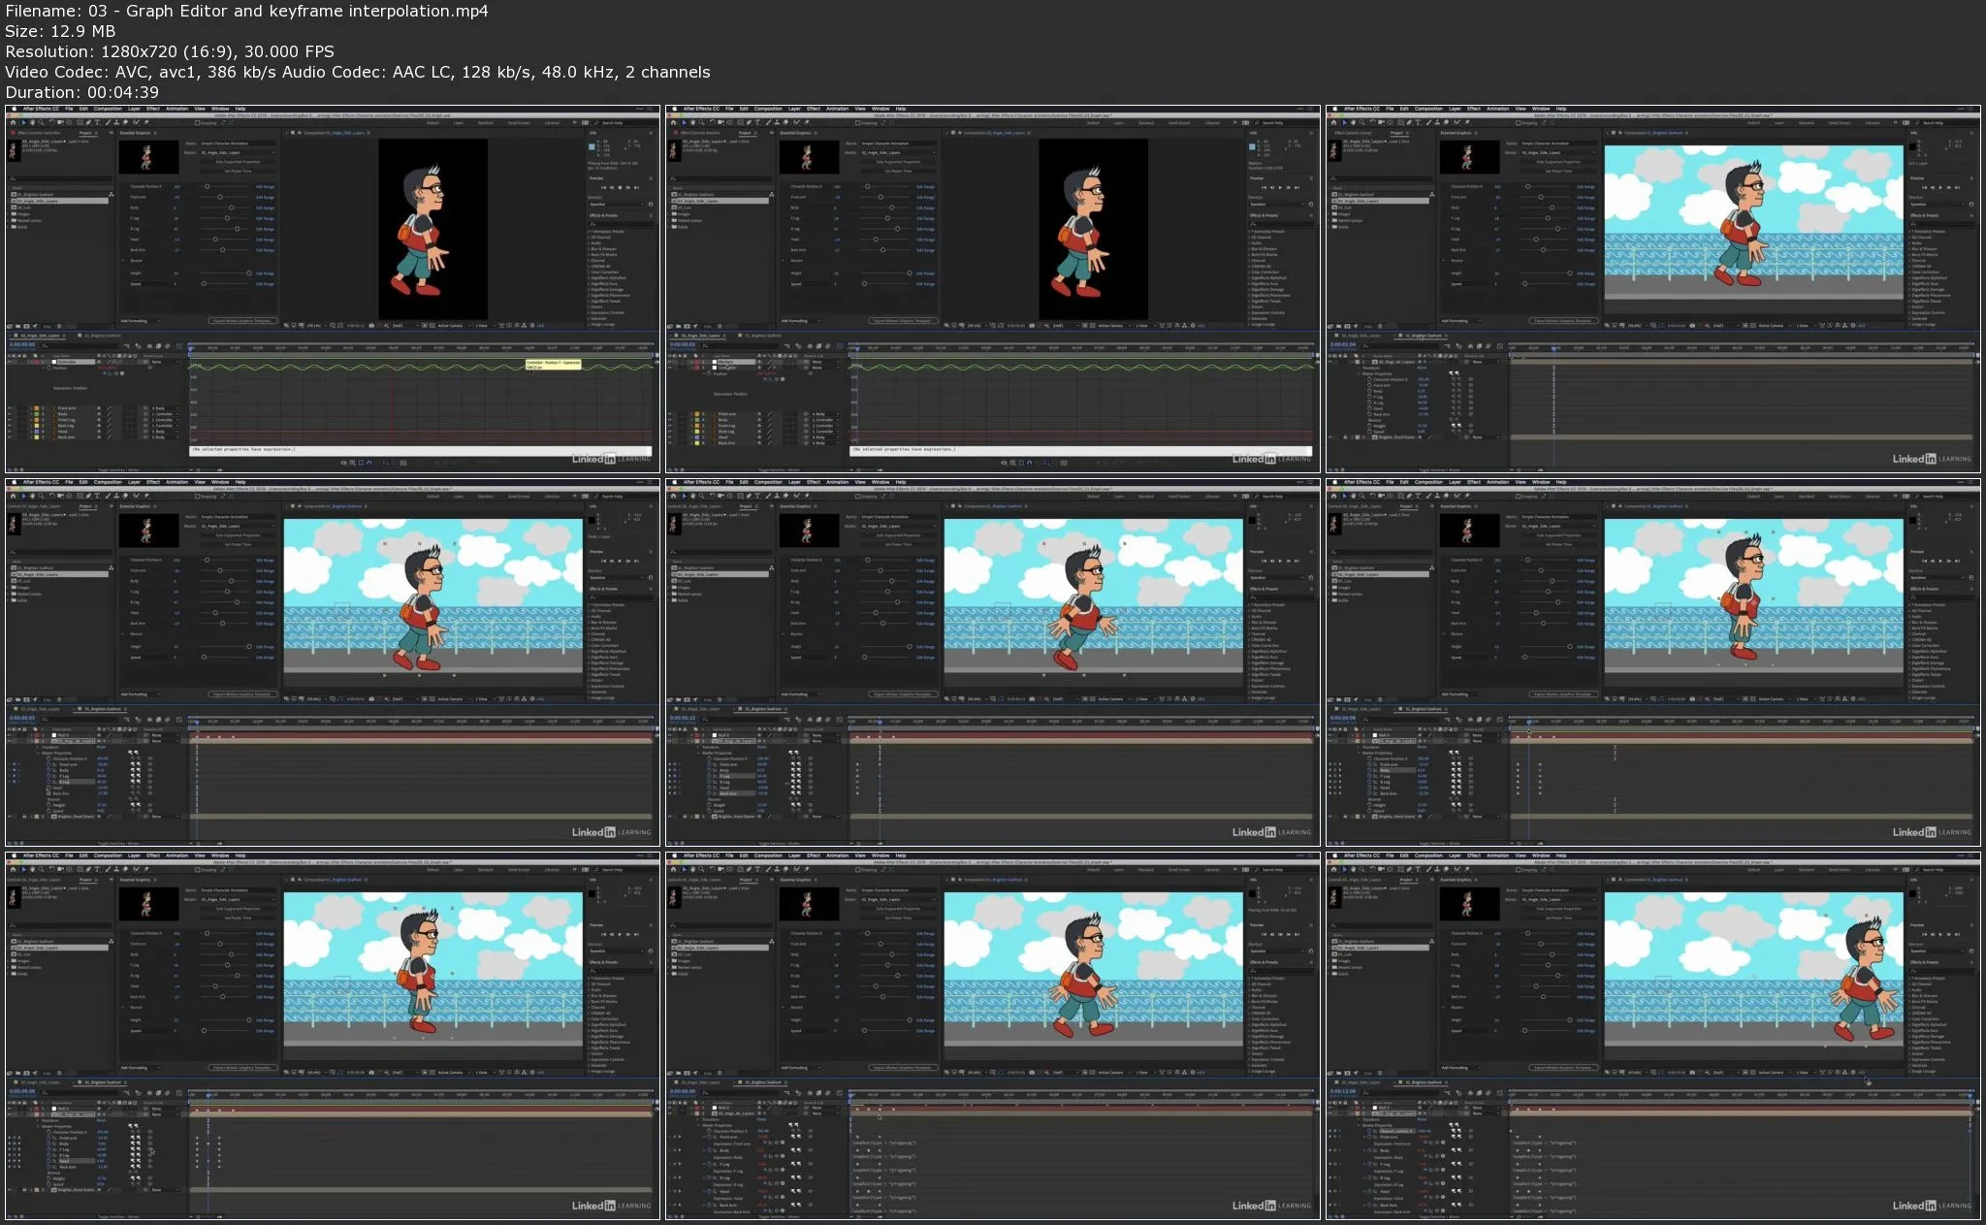The height and width of the screenshot is (1225, 1986).
Task: Toggle Back Leg layer eye in first thumbnail
Action: [x=11, y=426]
